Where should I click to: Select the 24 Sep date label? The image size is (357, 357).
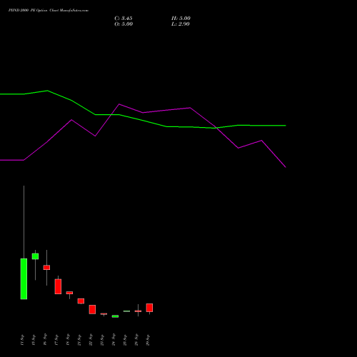pos(114,340)
